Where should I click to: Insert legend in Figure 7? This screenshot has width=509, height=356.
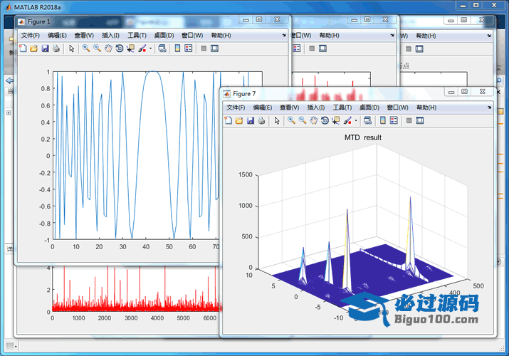(x=394, y=120)
